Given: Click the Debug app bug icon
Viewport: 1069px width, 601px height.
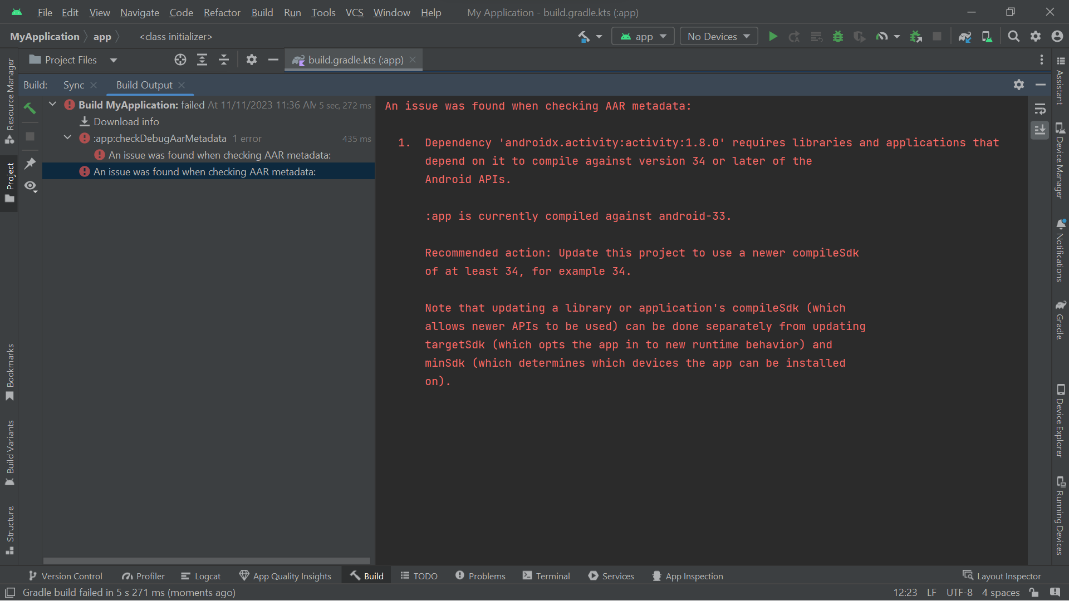Looking at the screenshot, I should [x=838, y=37].
